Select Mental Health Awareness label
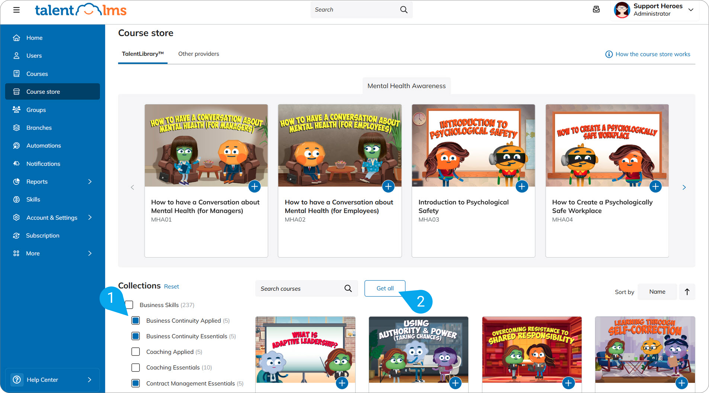The image size is (709, 393). tap(407, 86)
